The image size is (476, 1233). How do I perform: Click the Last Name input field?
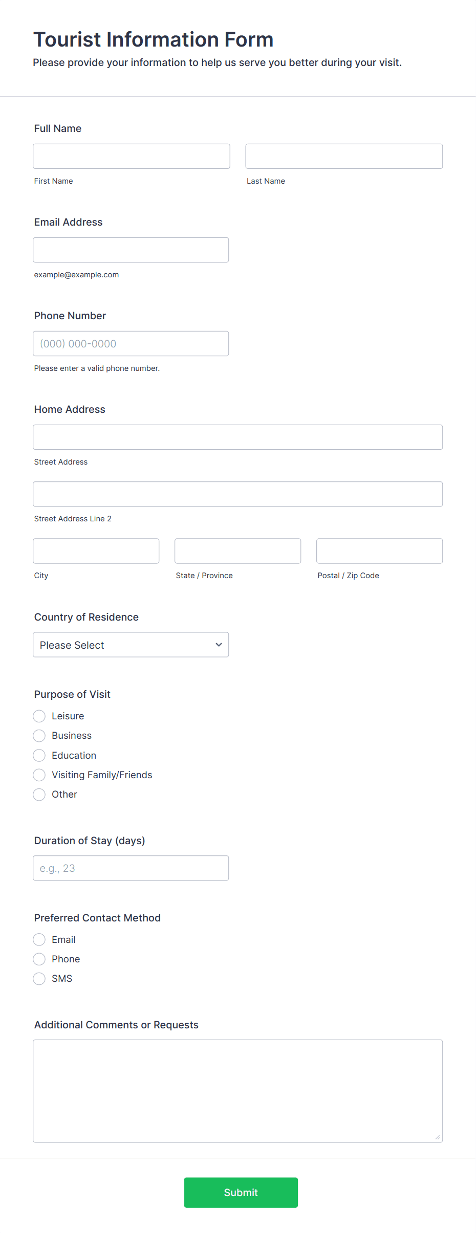[x=344, y=156]
